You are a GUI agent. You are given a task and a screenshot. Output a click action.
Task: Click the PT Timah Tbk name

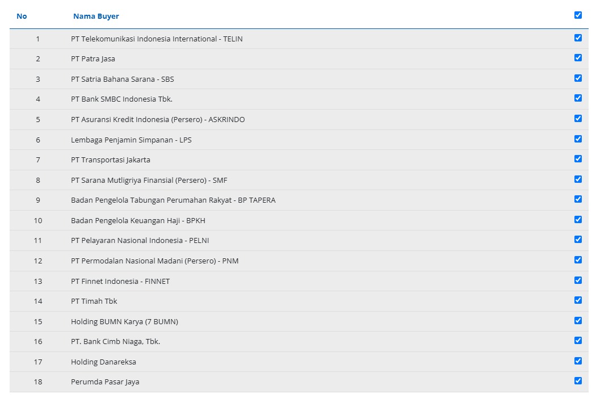click(94, 301)
